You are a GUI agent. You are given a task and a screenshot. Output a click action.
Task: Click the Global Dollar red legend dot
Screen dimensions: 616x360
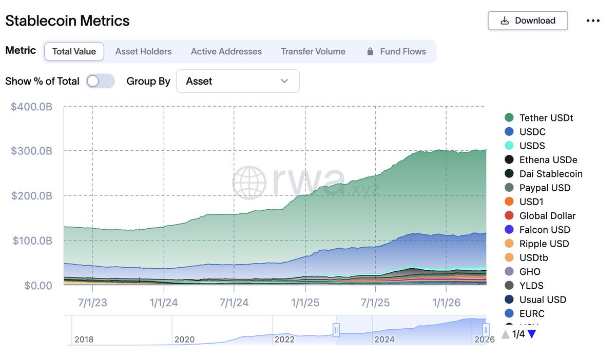pos(509,216)
